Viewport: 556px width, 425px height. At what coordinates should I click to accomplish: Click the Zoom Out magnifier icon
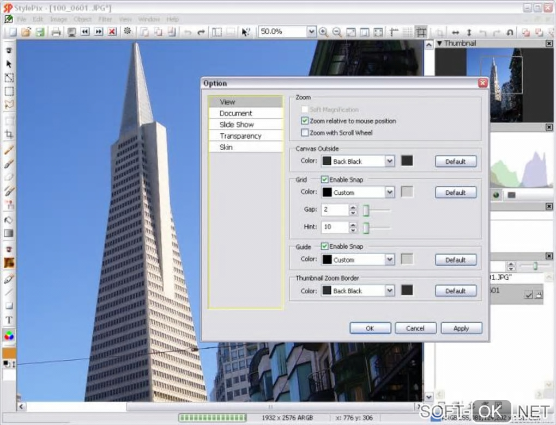[337, 32]
